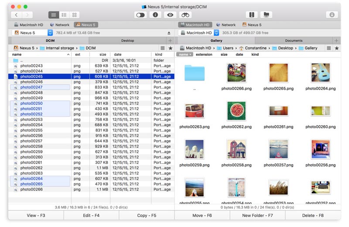Select photo00262 in the file list
The image size is (349, 227).
(91, 168)
